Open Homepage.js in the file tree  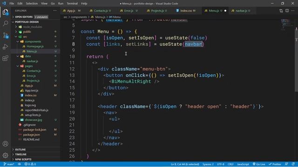tap(35, 46)
